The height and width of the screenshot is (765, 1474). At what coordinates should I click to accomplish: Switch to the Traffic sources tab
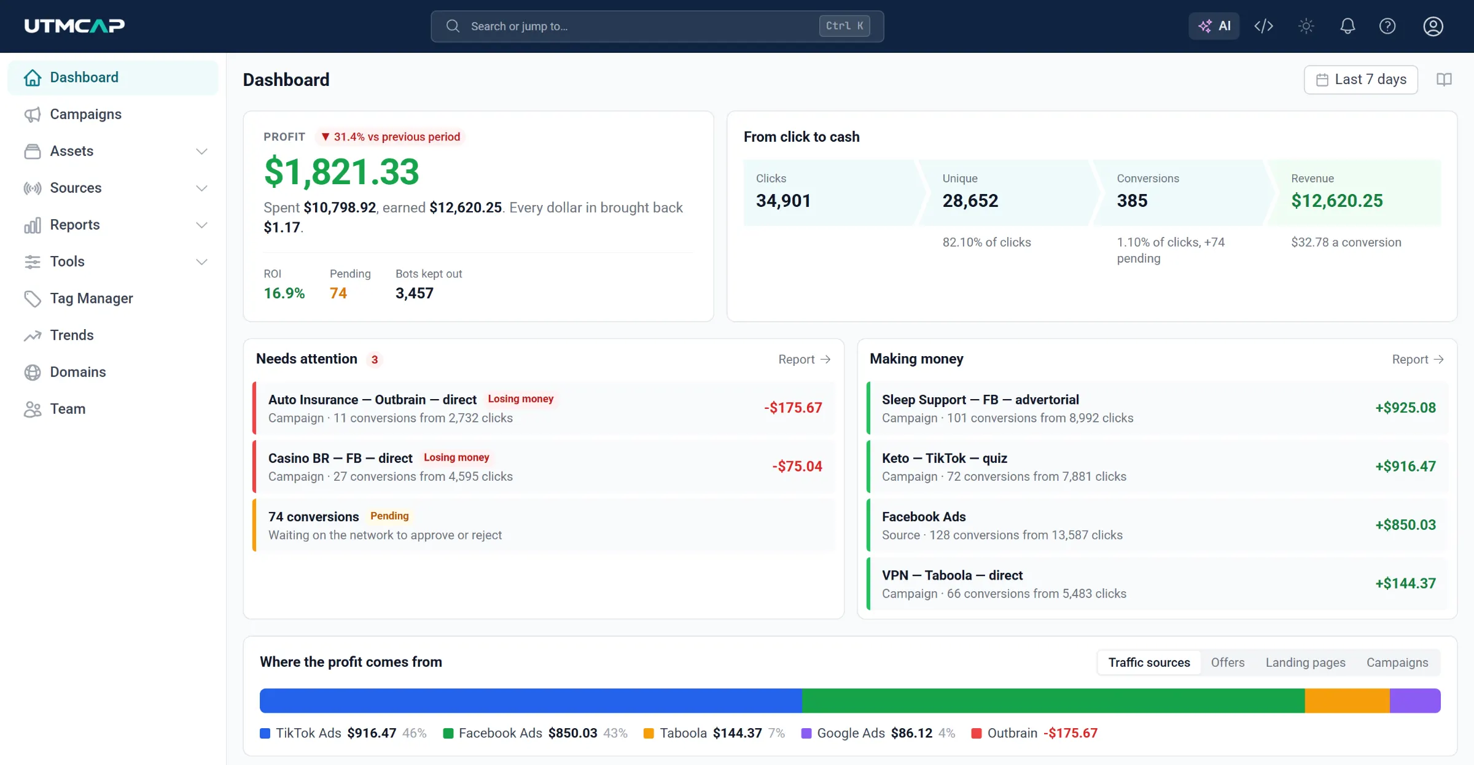1148,662
